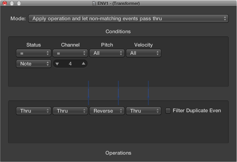Open the Mode dropdown menu
The image size is (237, 162).
(128, 18)
